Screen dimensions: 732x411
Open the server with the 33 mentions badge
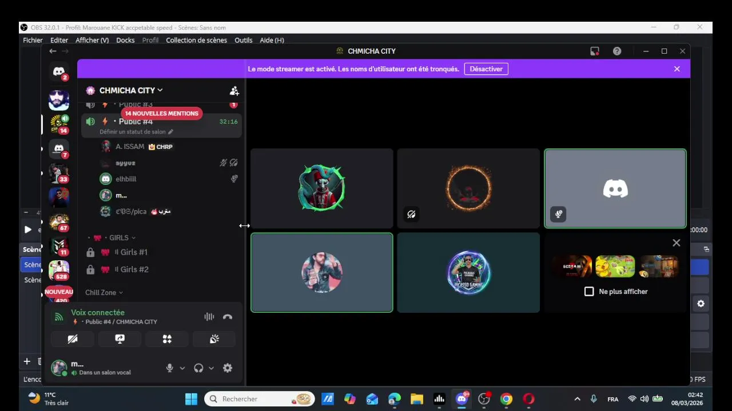coord(59,174)
